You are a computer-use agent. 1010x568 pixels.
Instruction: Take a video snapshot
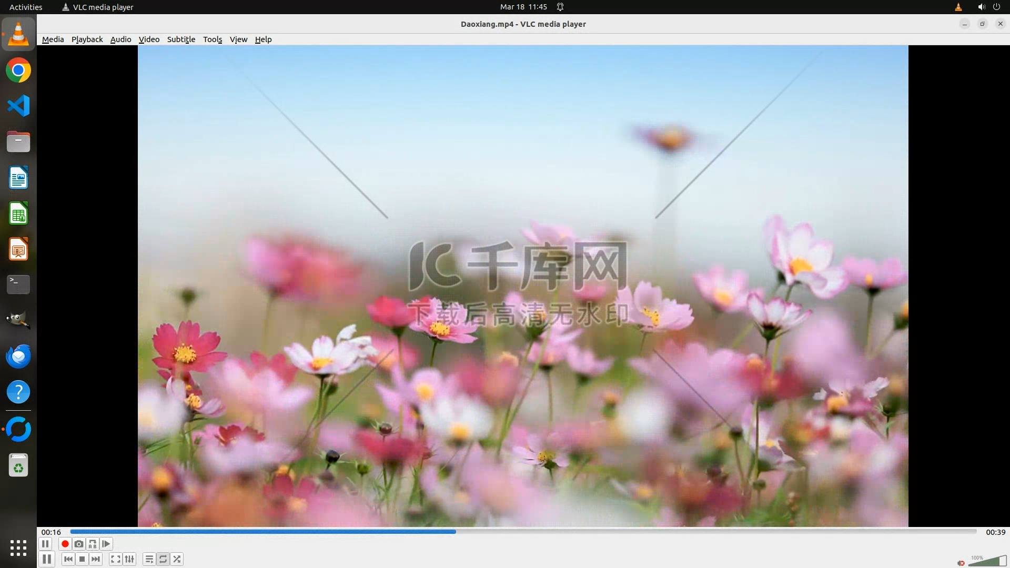79,544
